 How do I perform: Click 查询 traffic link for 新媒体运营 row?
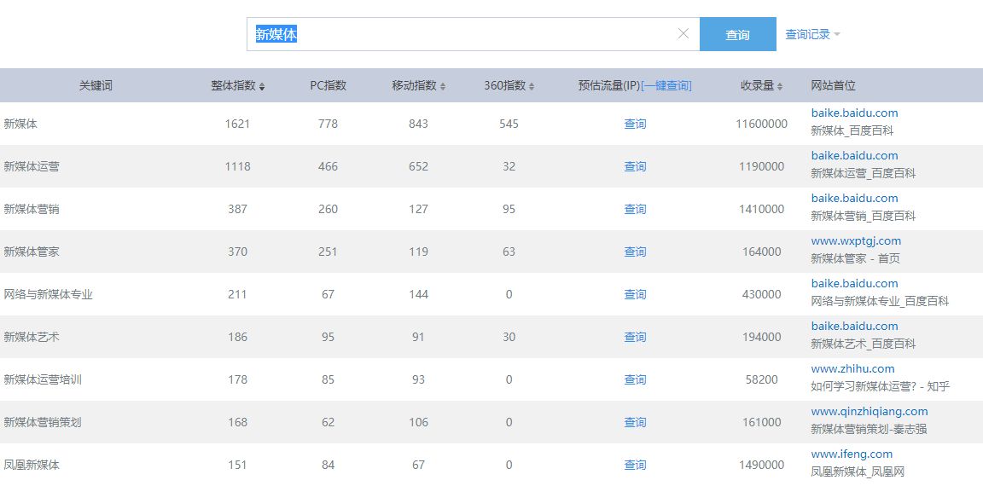click(635, 166)
